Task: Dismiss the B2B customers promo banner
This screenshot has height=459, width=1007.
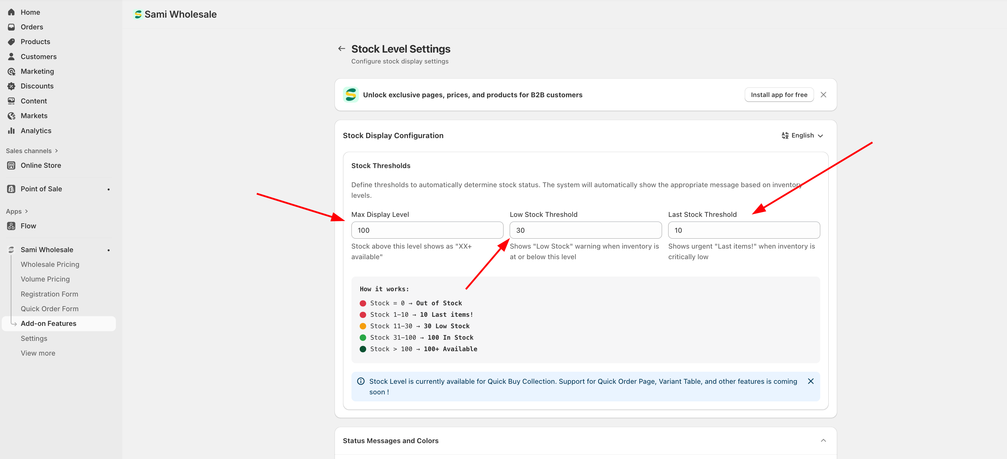Action: click(823, 95)
